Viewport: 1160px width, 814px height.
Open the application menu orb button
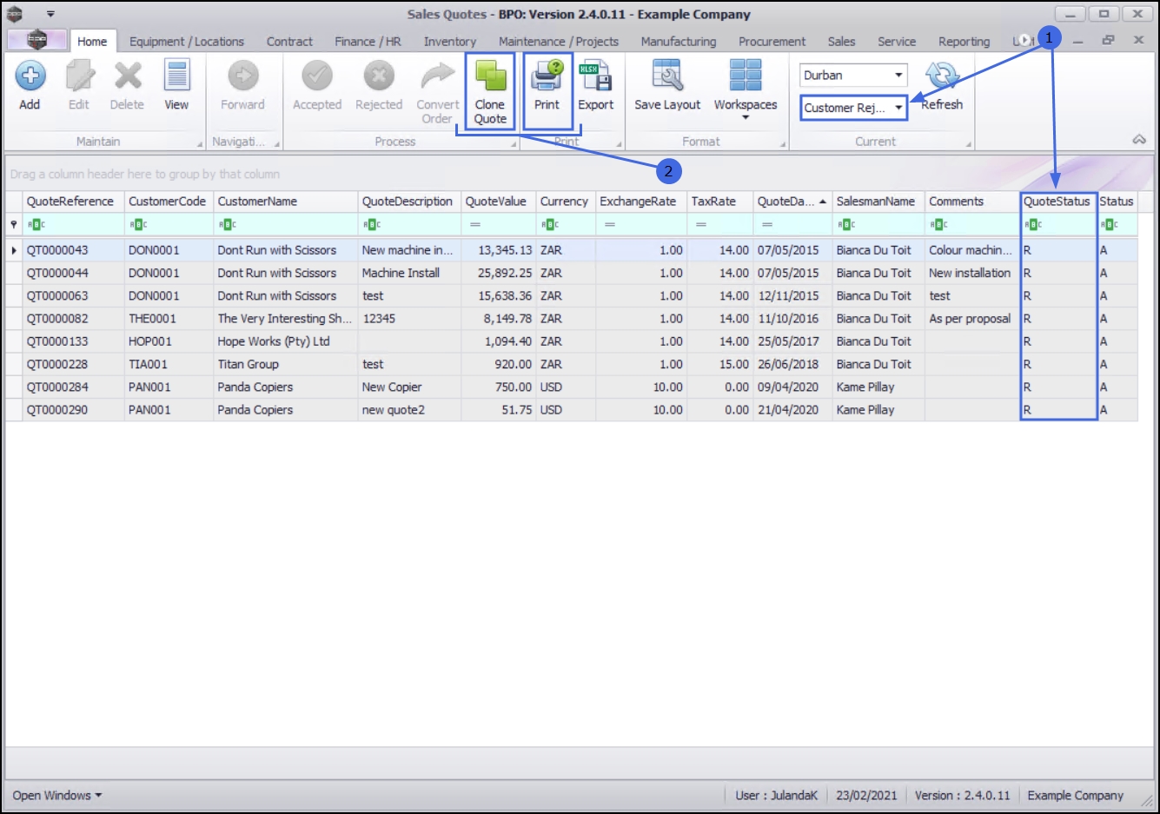(36, 40)
